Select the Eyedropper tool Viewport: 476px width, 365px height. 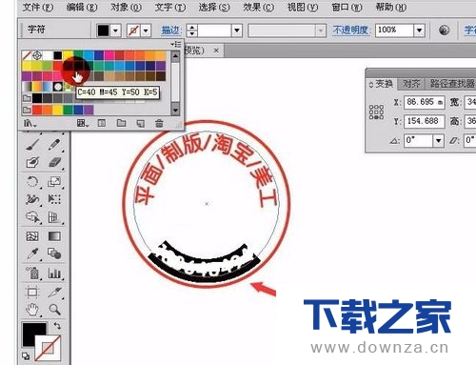click(32, 253)
